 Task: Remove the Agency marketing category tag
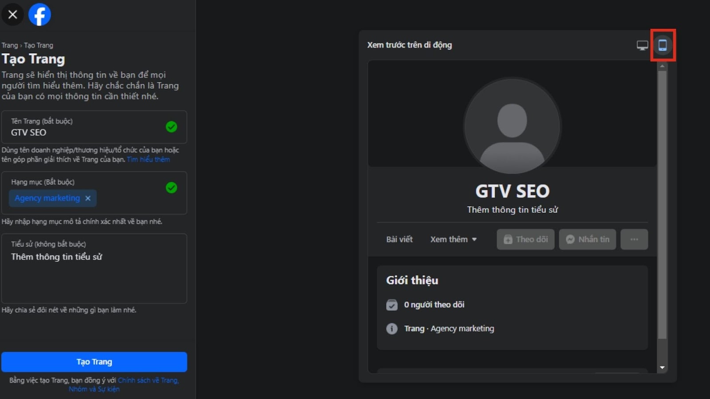[88, 198]
